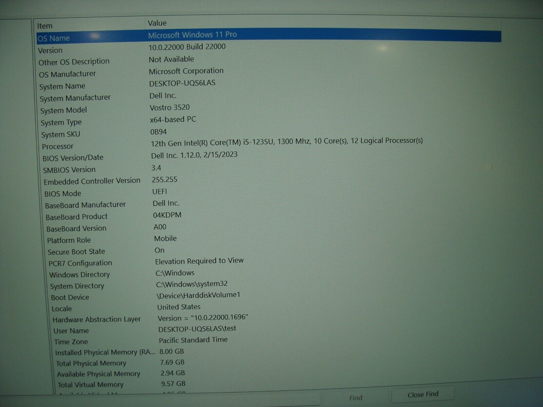Click the value Dell Inc. 1.12.0, 2/15/2023
Image resolution: width=543 pixels, height=407 pixels.
click(x=194, y=155)
